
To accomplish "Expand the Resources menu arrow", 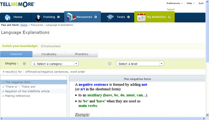I will point(96,17).
